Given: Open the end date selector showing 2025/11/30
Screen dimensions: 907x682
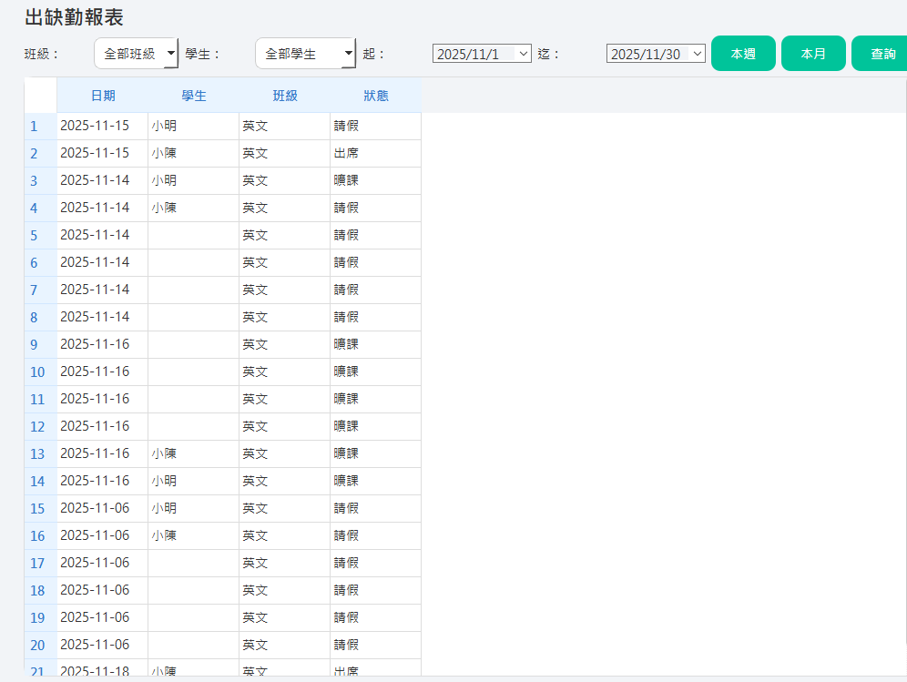Looking at the screenshot, I should coord(655,53).
